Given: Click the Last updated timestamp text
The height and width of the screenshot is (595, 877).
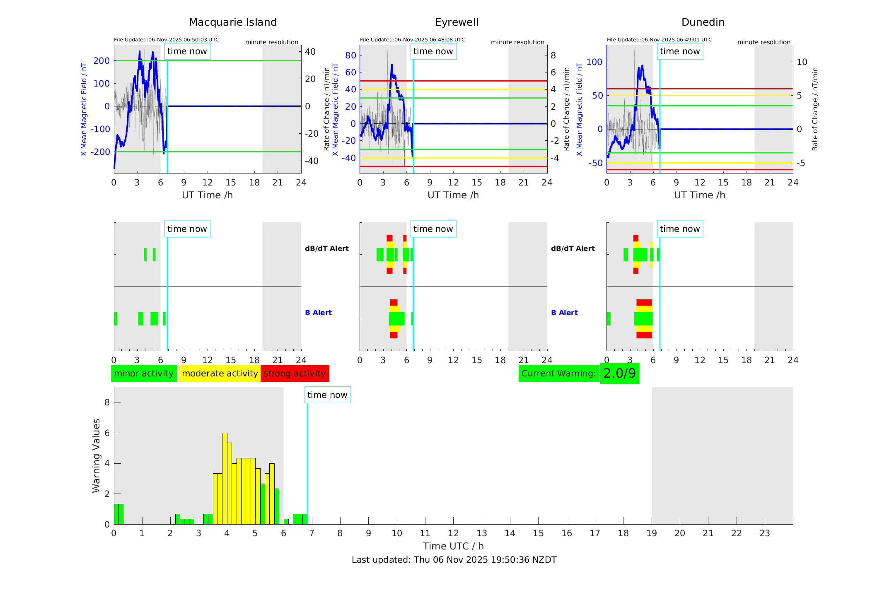Looking at the screenshot, I should tap(454, 560).
